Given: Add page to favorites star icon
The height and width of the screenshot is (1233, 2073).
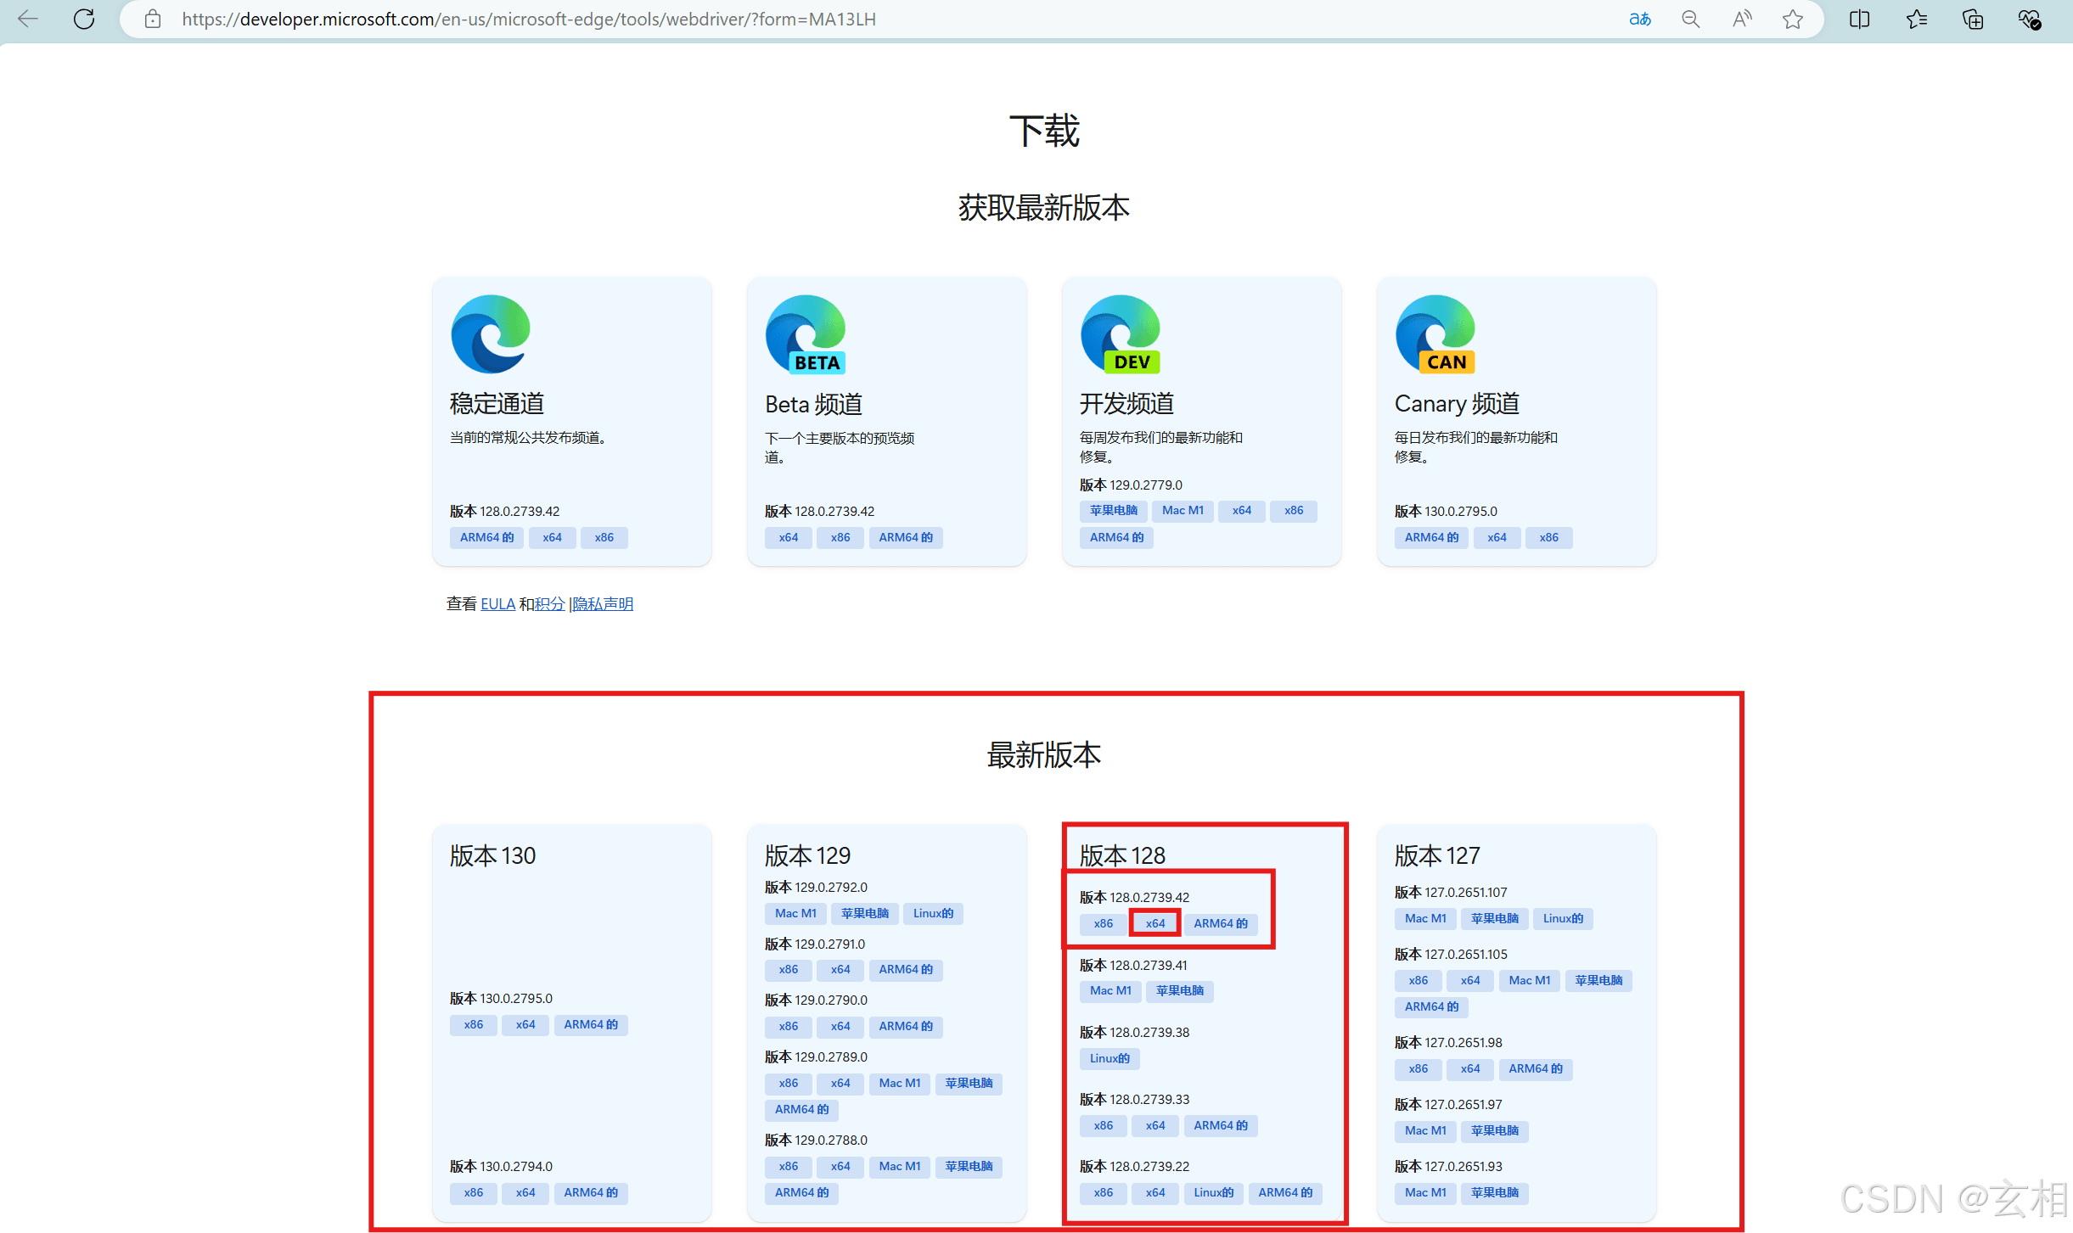Looking at the screenshot, I should (1792, 19).
